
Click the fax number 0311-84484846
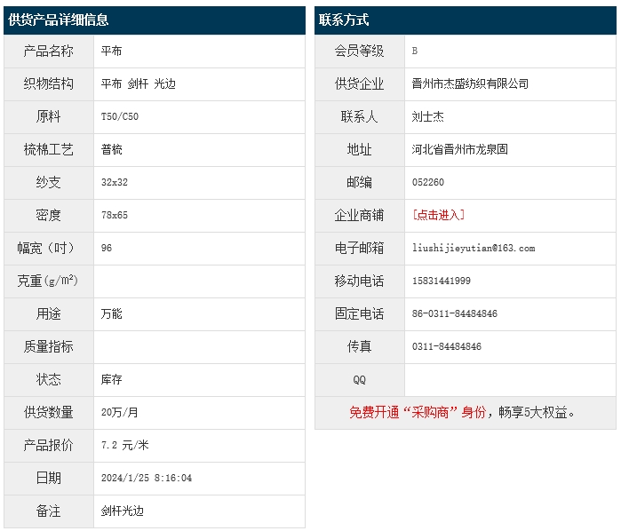click(447, 346)
